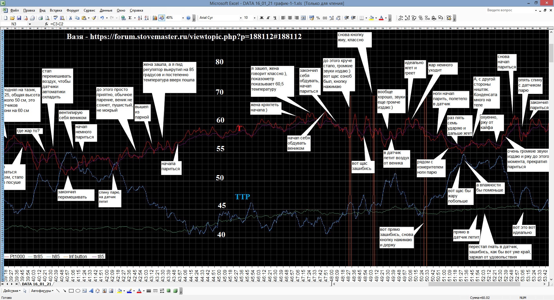Open fill color yellow swatch in formatting toolbar
The image size is (554, 300).
point(372,18)
